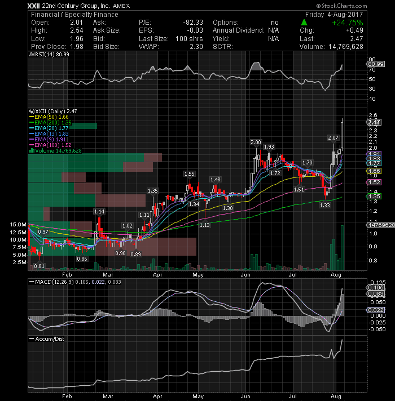Click the Accum/Dist panel label
This screenshot has height=401, width=395.
50,339
